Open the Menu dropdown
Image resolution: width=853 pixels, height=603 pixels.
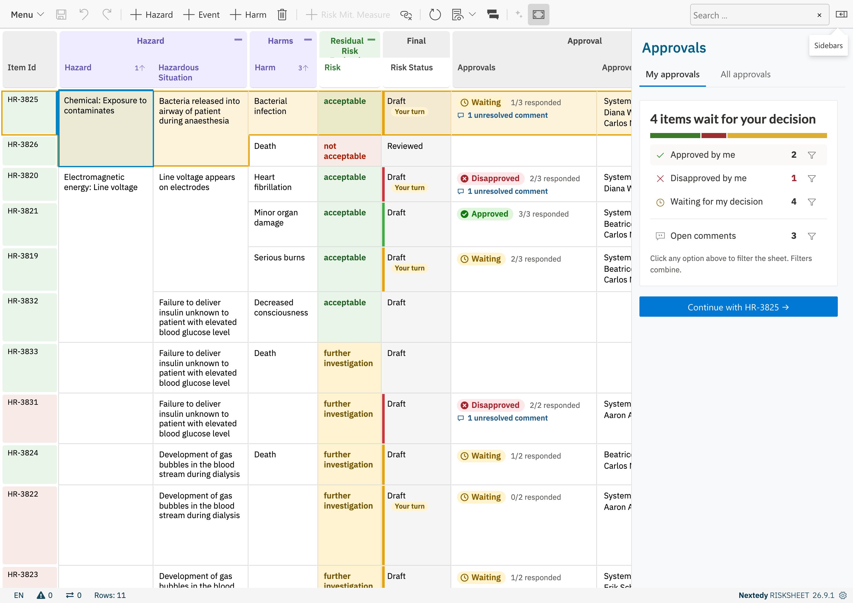pos(27,15)
